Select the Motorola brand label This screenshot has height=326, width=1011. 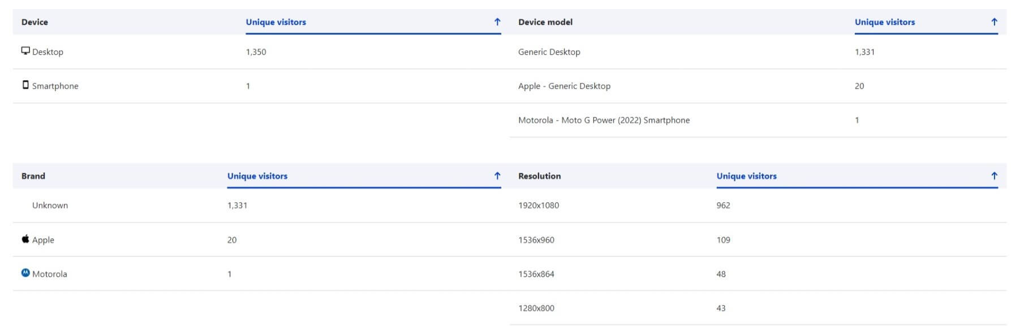tap(49, 274)
